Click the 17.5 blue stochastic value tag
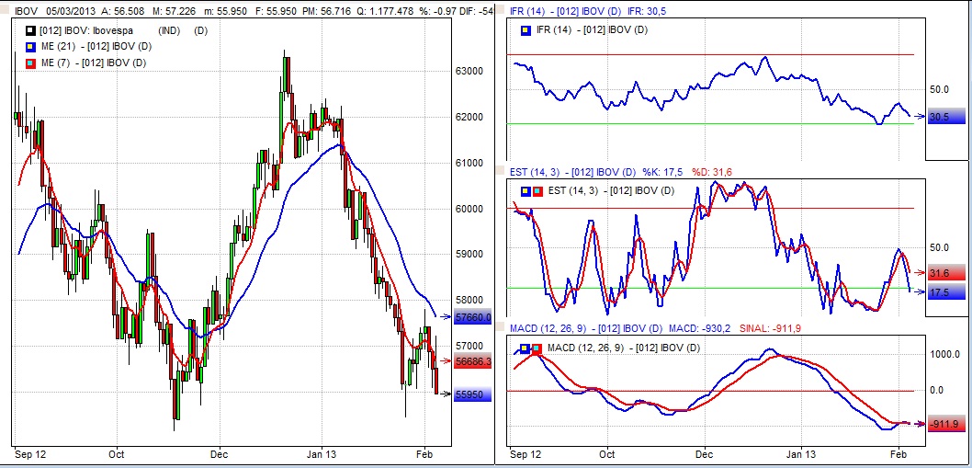The image size is (972, 468). [x=945, y=292]
